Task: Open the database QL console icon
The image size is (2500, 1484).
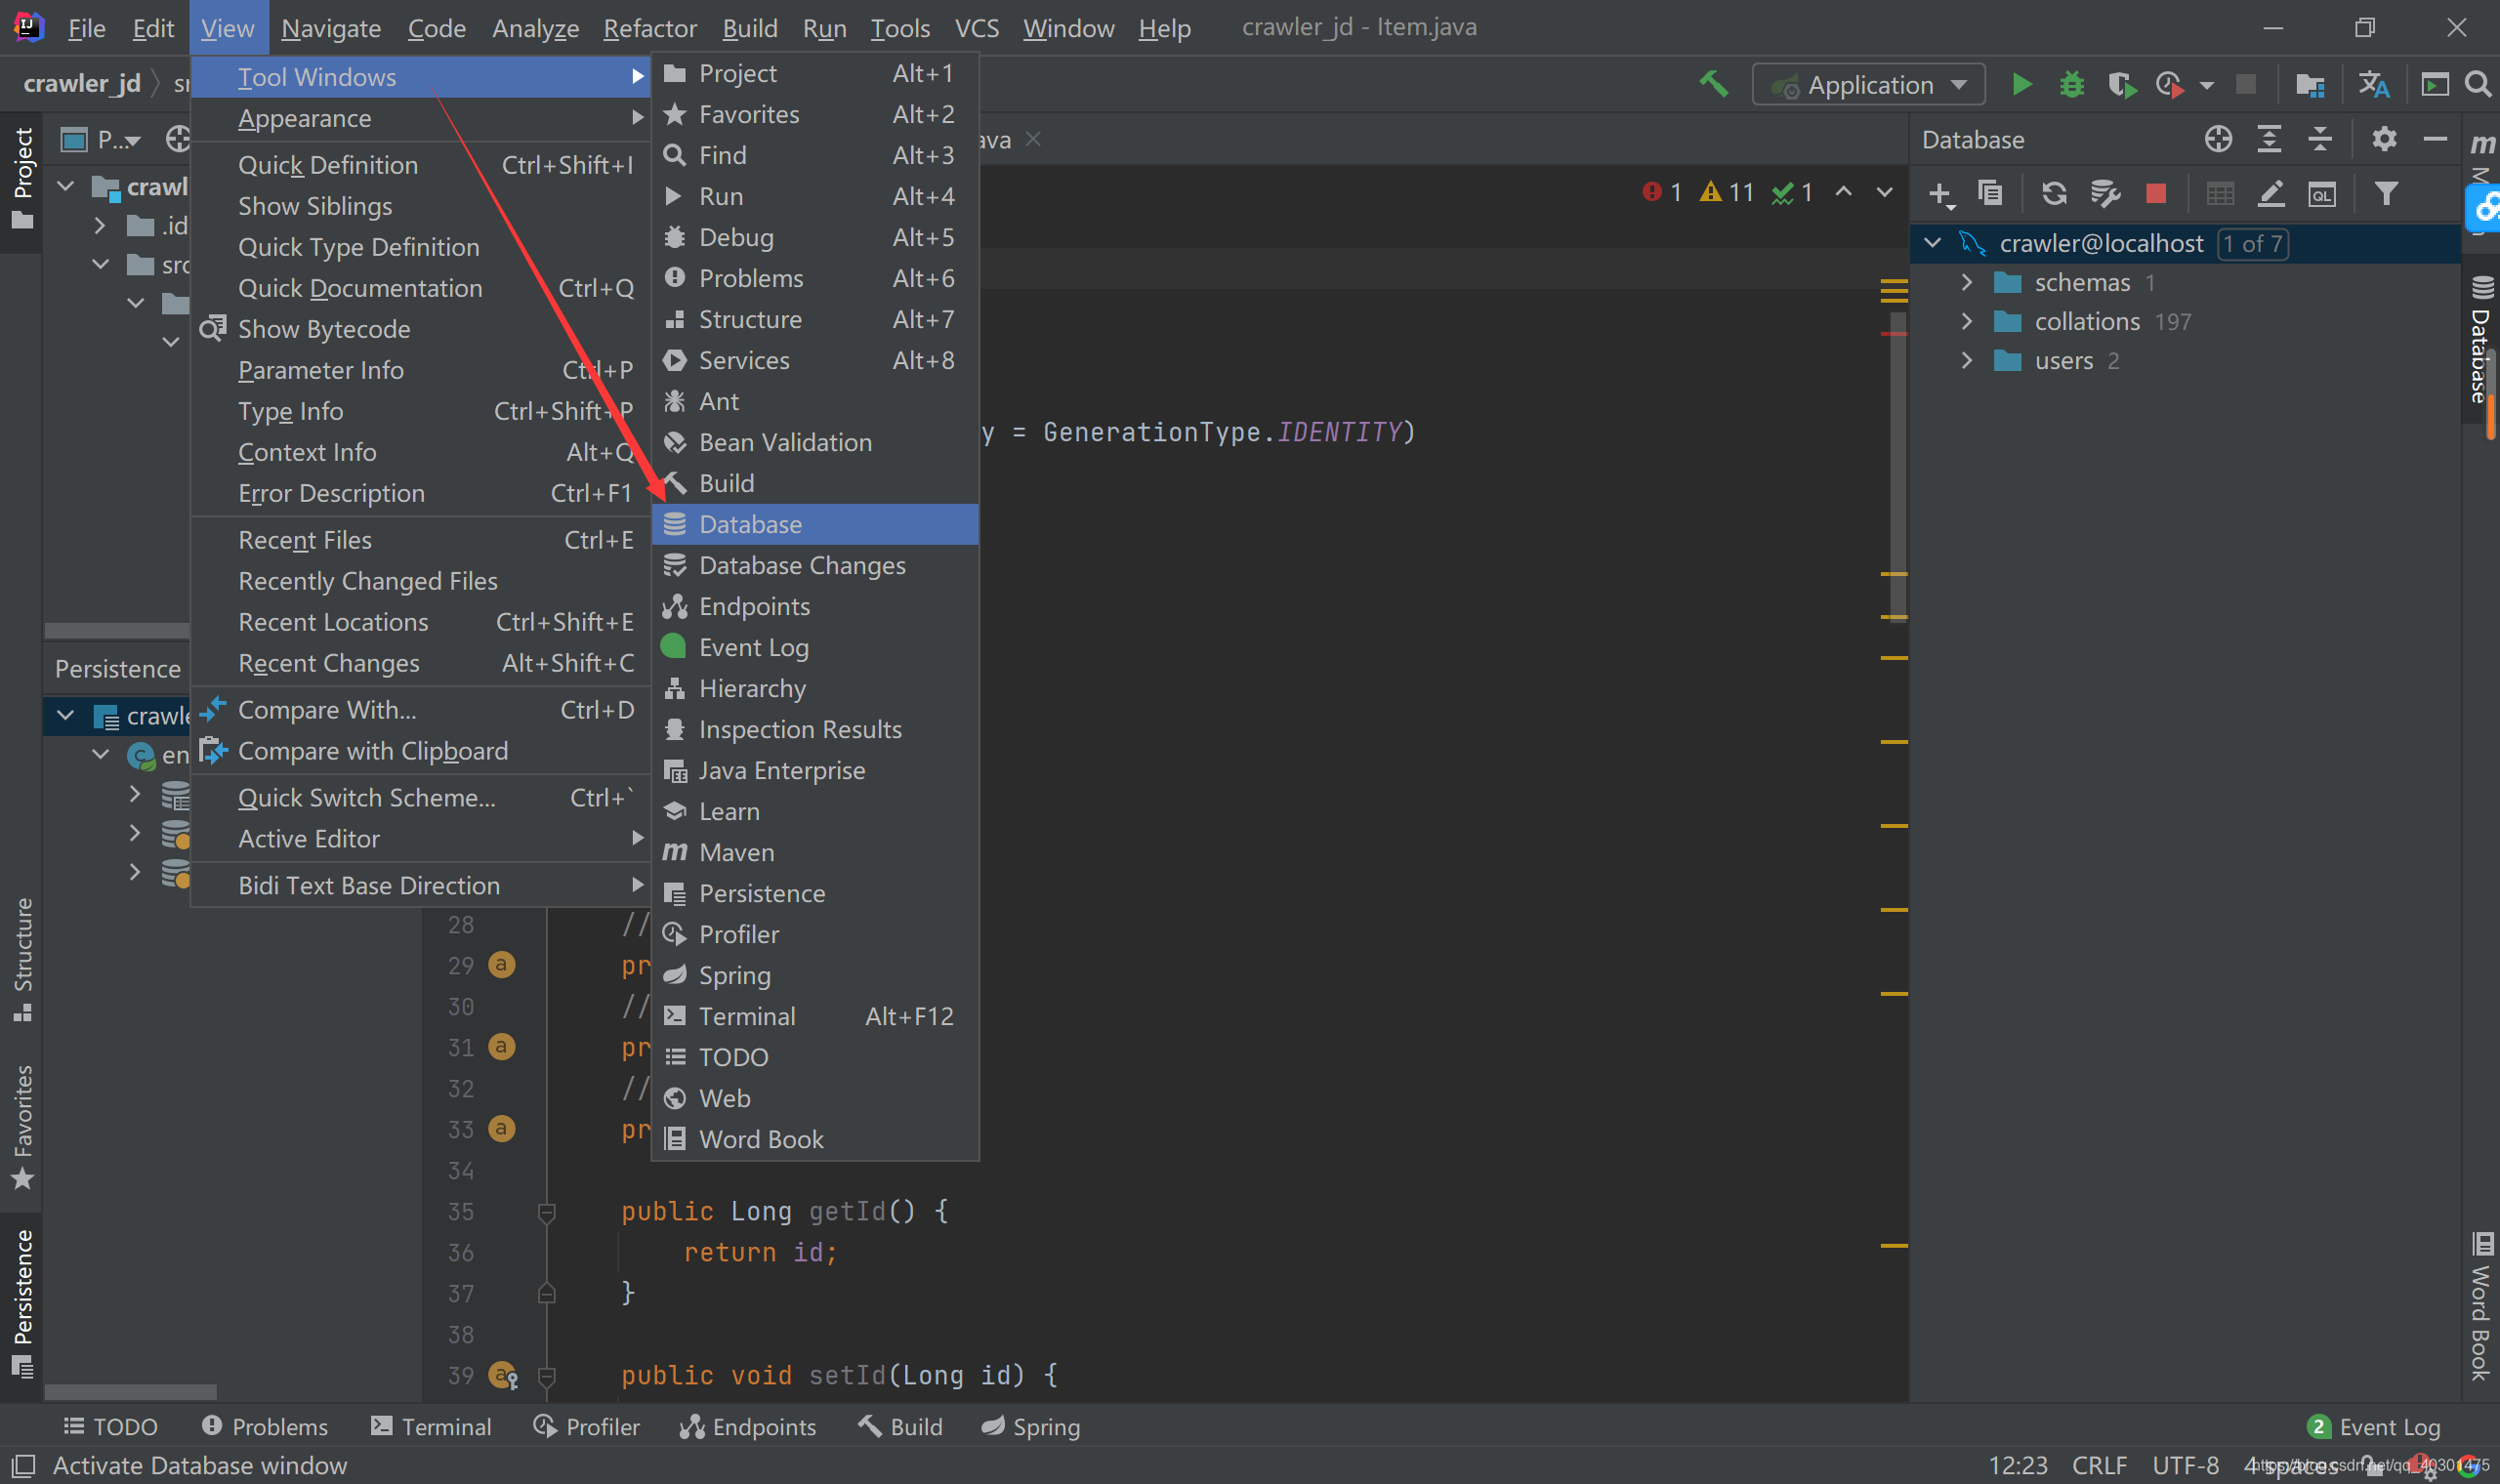Action: tap(2322, 193)
